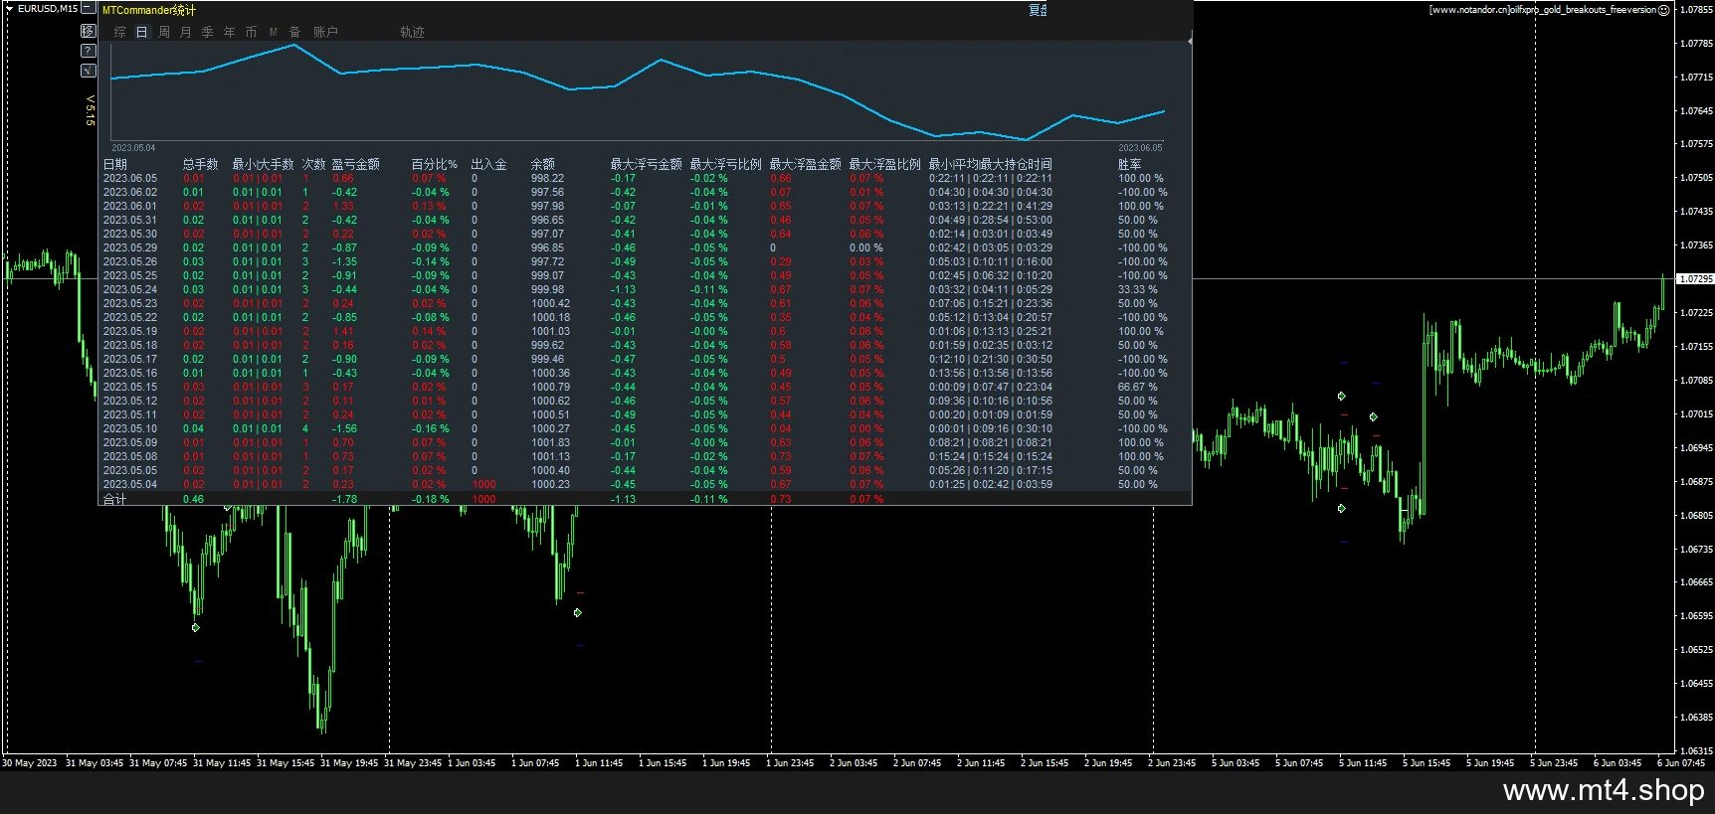Click total lots 0.46 in totals row
Image resolution: width=1715 pixels, height=814 pixels.
click(x=194, y=499)
